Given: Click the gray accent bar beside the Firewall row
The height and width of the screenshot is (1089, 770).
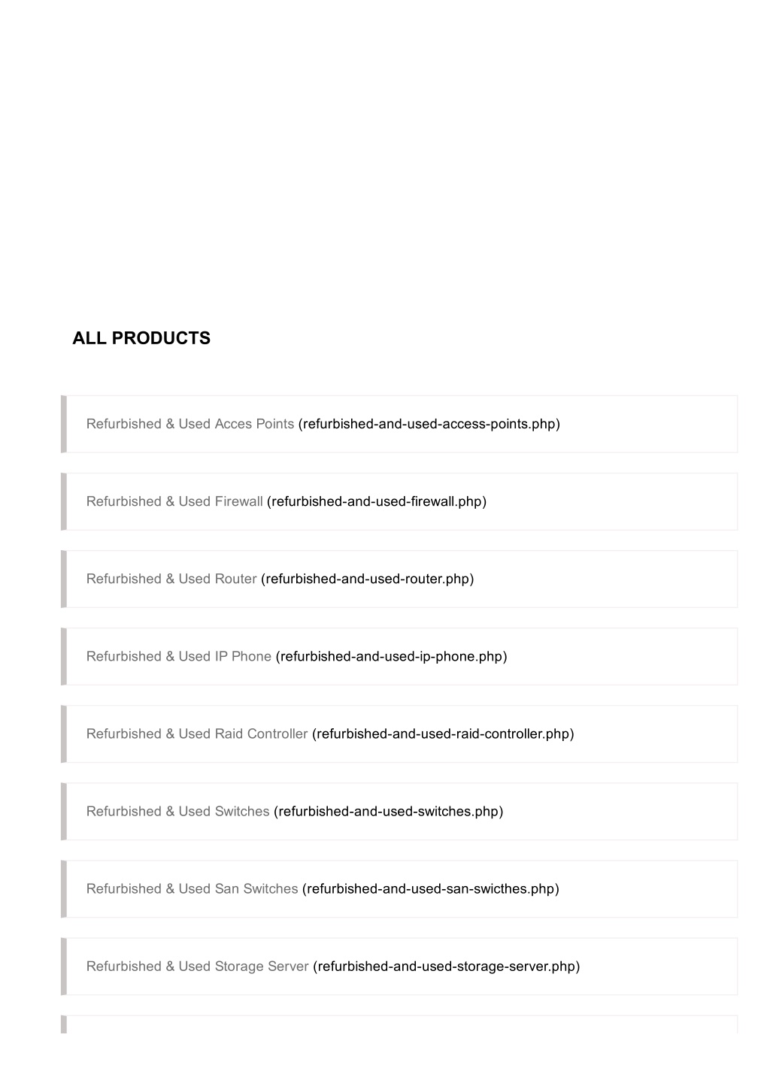Looking at the screenshot, I should [64, 501].
